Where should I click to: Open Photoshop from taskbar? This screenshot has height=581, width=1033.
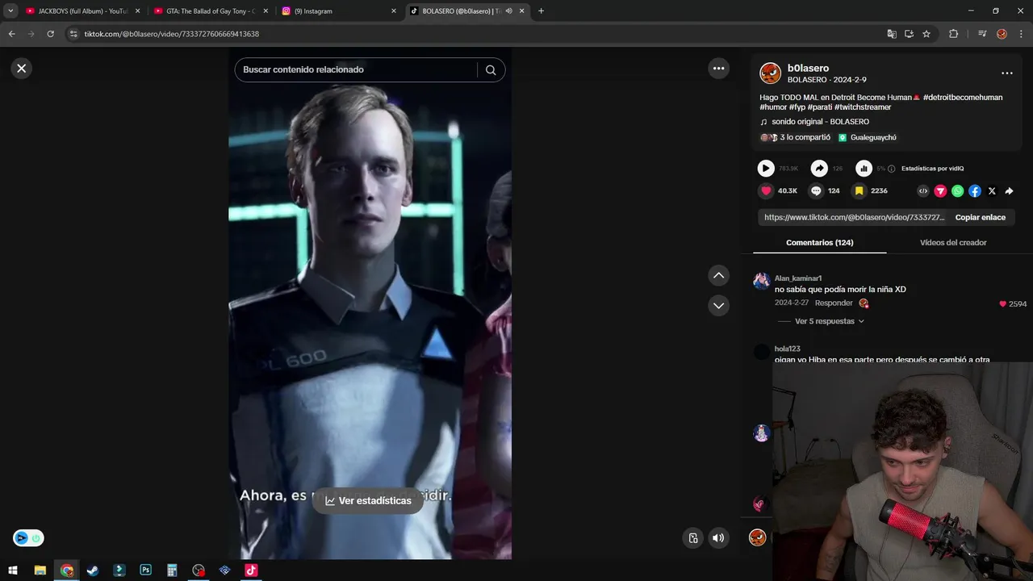click(145, 571)
